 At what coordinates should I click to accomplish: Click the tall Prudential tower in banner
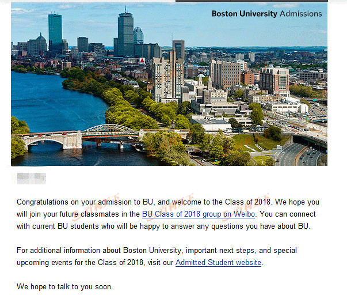tap(125, 33)
